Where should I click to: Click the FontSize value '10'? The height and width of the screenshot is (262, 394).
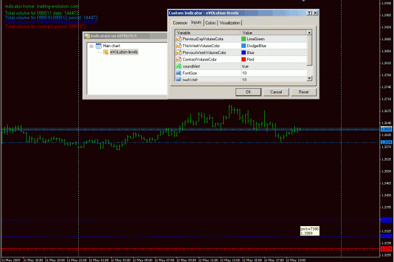click(244, 73)
